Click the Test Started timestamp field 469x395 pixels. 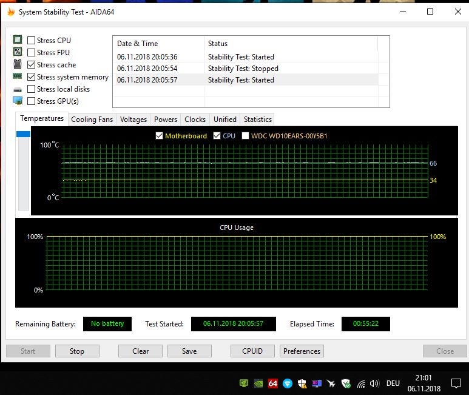234,324
